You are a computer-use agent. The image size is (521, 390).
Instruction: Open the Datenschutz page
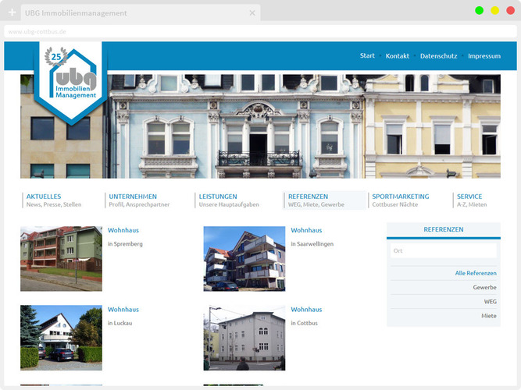click(x=438, y=56)
